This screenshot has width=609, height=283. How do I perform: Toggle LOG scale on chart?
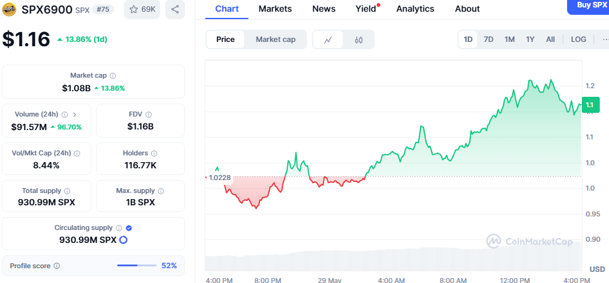pos(578,39)
